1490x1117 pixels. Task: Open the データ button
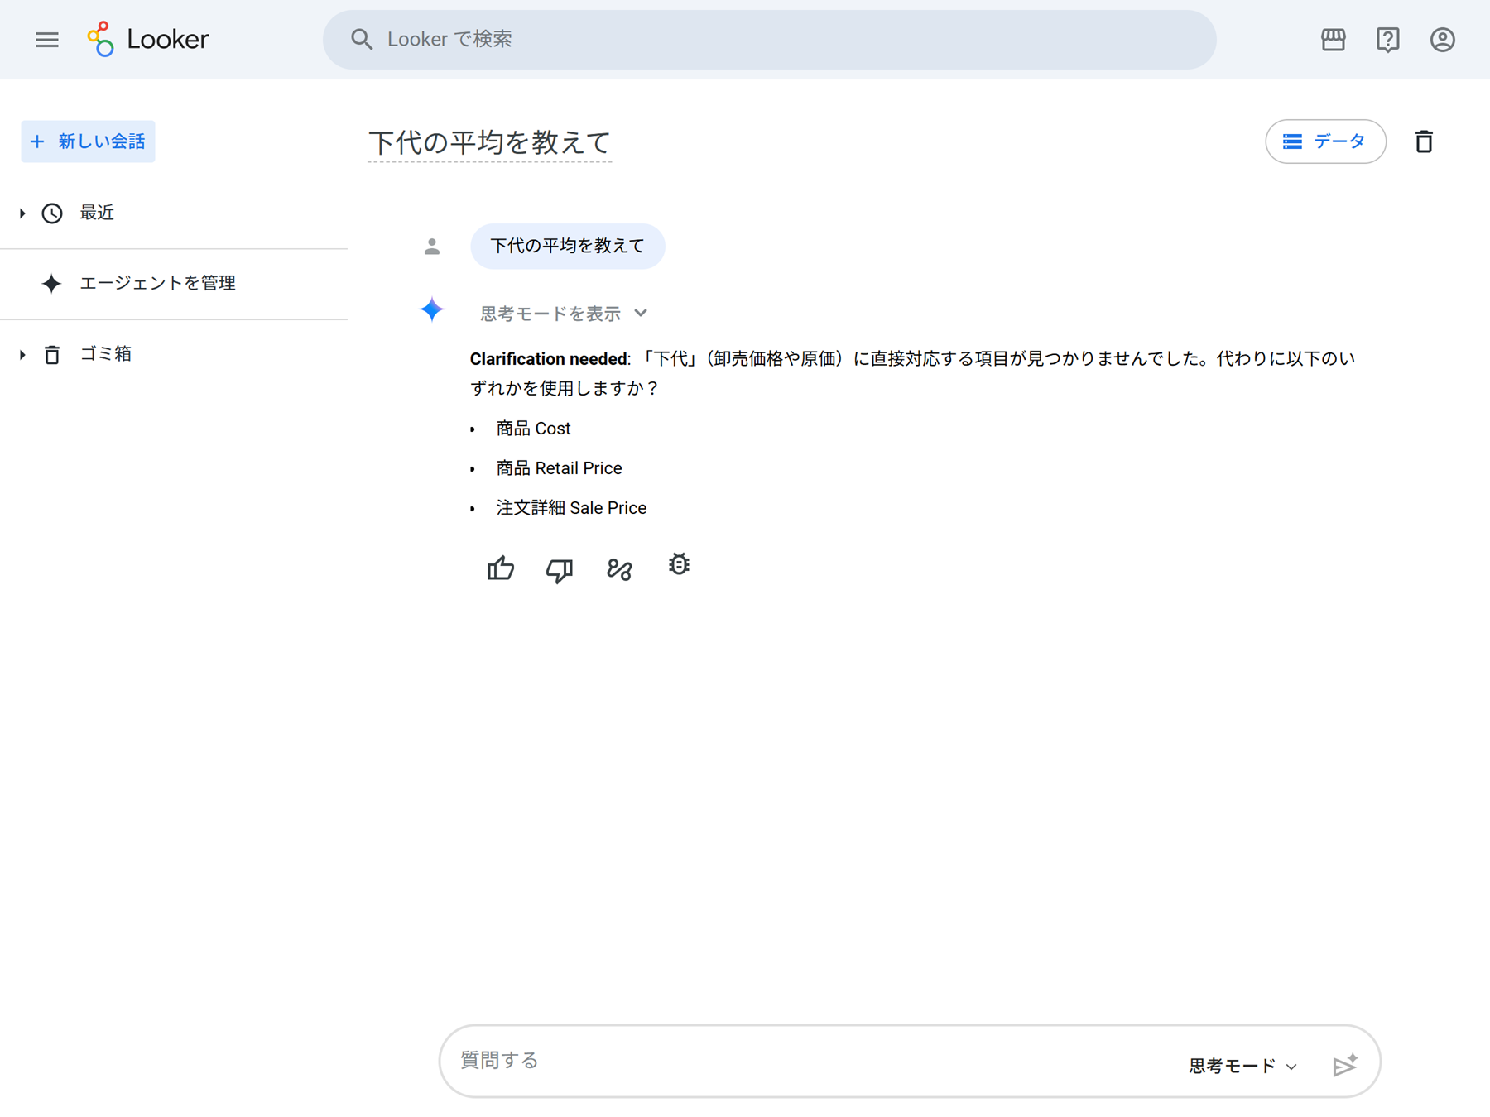click(1325, 141)
